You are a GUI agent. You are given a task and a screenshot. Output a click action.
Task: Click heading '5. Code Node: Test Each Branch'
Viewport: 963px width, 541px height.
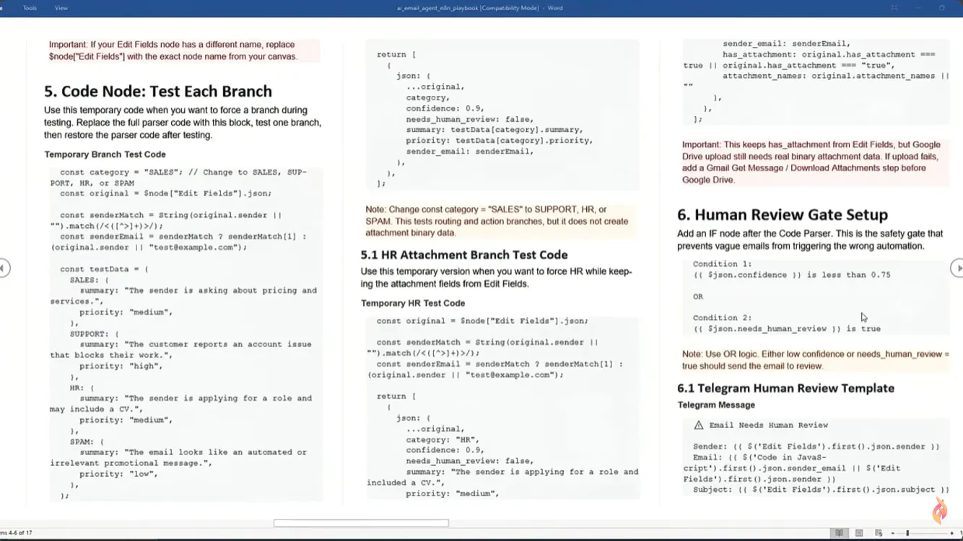click(x=158, y=92)
